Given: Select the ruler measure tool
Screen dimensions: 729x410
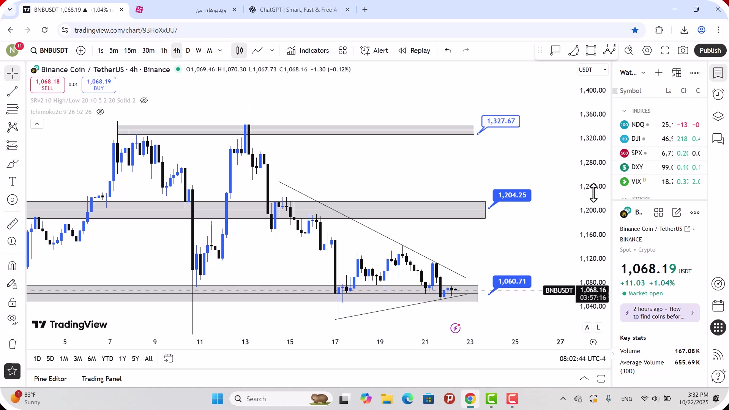Looking at the screenshot, I should (13, 224).
